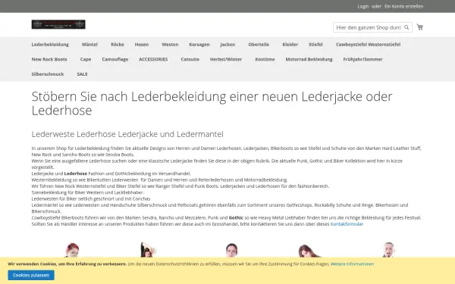Click the shop logo image
Screen dimensions: 455x284
pos(58,24)
